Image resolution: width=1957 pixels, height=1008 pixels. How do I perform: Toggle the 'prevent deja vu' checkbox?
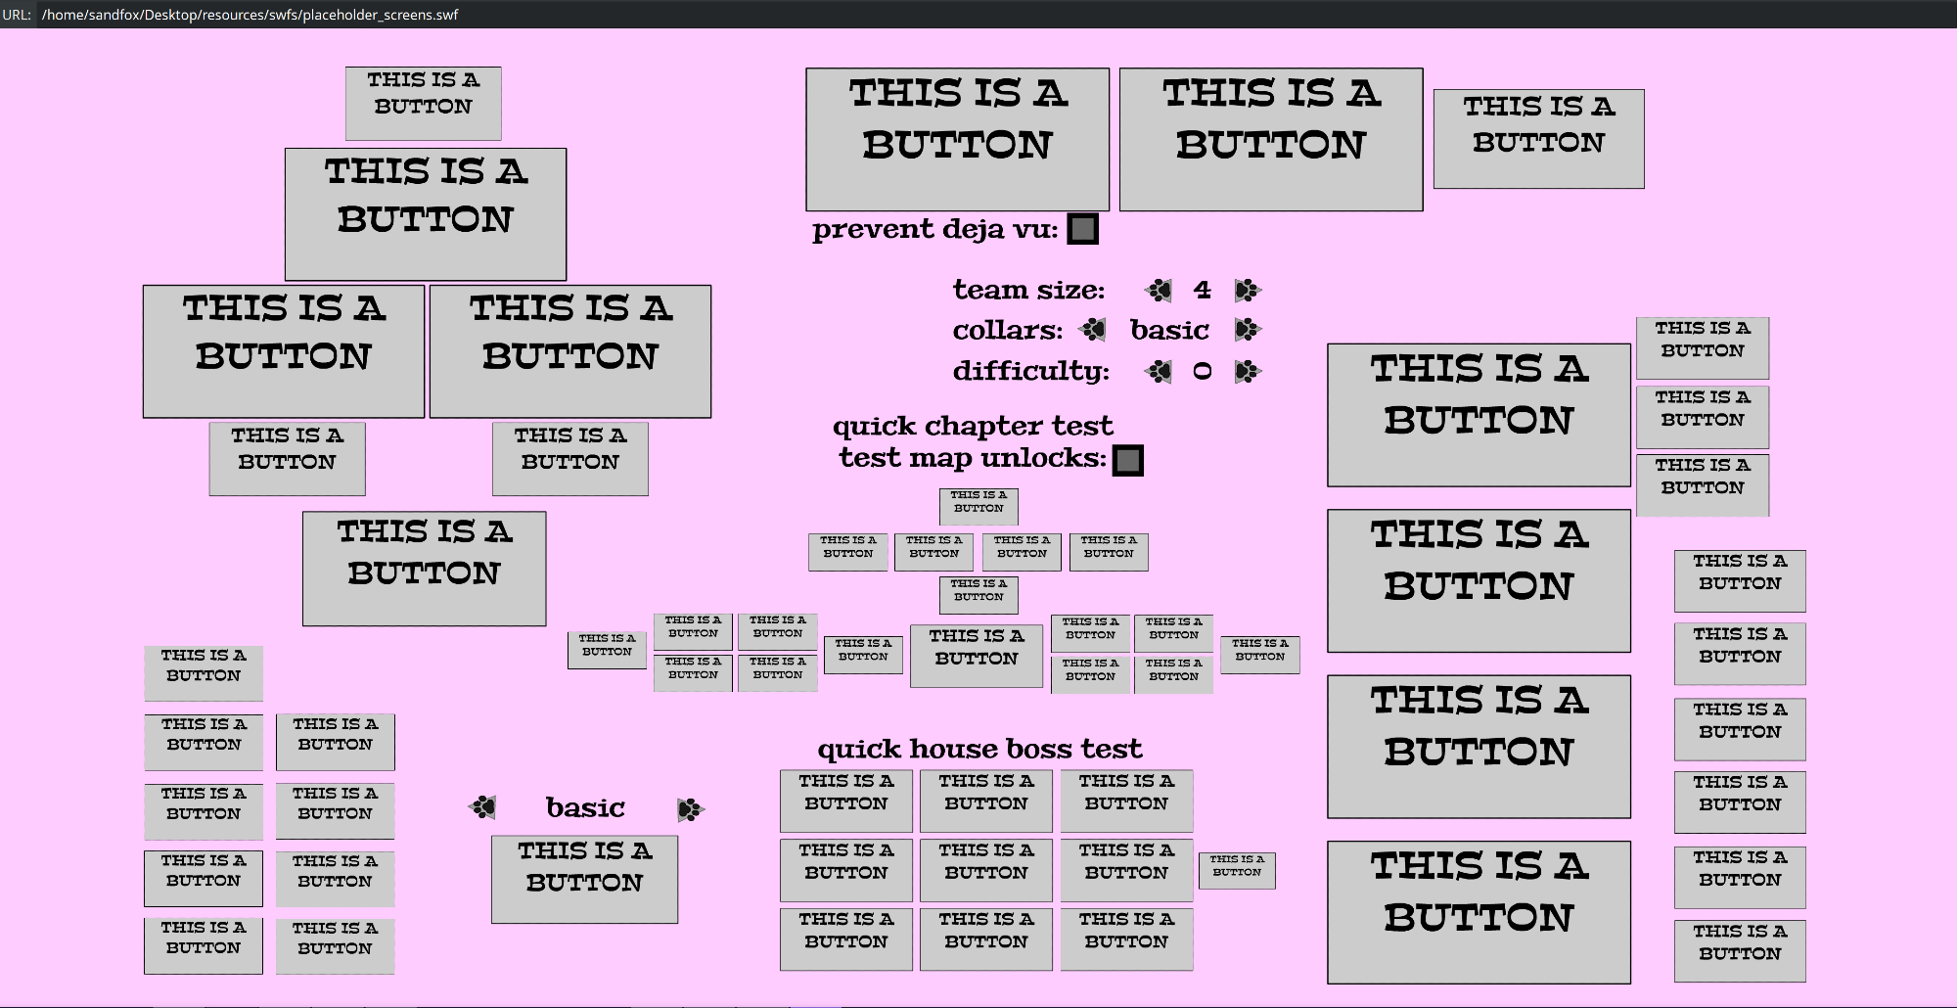click(x=1082, y=229)
